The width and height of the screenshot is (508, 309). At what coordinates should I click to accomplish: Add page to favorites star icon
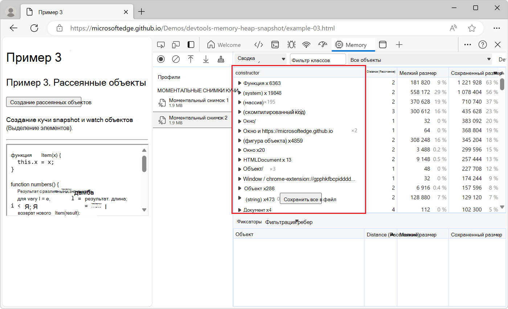[472, 28]
